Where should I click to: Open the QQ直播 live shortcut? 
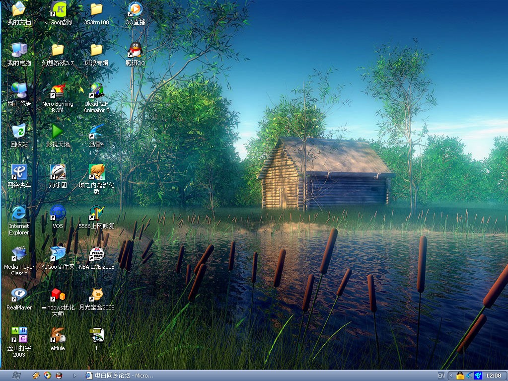point(135,9)
